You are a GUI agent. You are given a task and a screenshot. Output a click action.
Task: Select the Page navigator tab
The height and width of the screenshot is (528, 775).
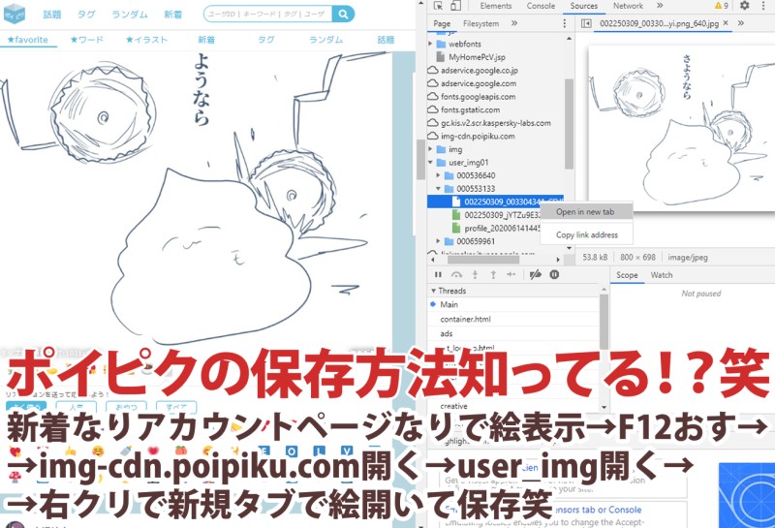[442, 23]
